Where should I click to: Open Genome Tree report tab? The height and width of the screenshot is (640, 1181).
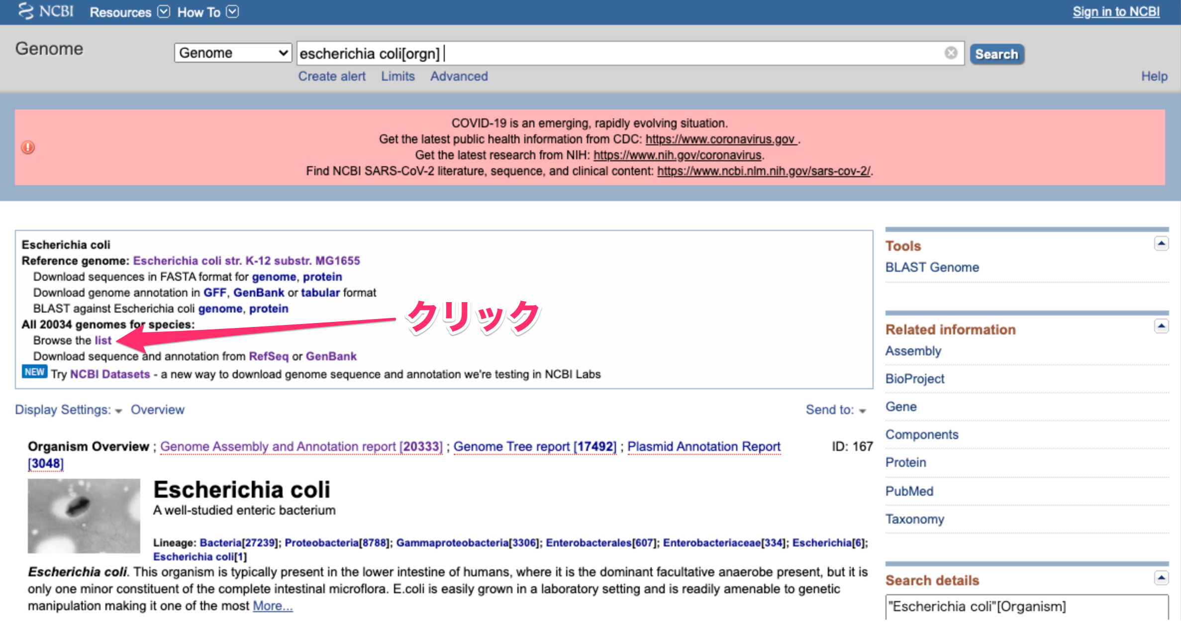(x=534, y=446)
